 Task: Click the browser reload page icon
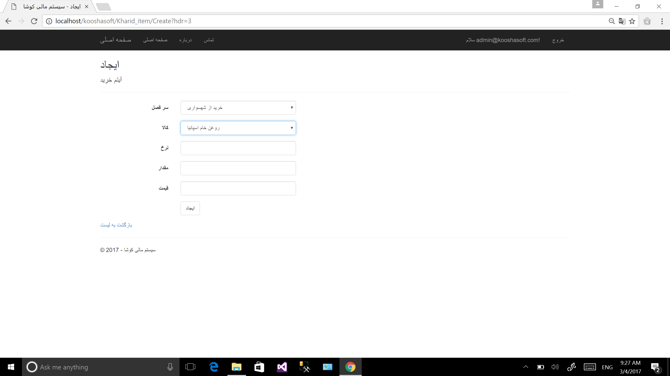point(34,21)
